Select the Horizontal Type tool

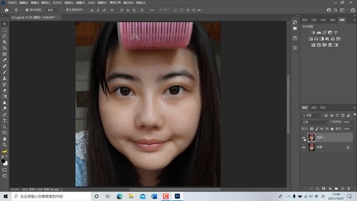pos(4,121)
